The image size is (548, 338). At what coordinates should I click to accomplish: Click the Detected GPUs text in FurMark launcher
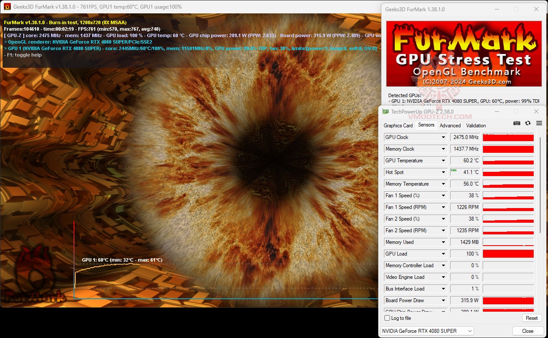click(x=404, y=95)
